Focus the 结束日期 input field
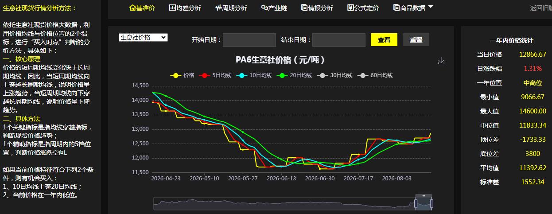The width and height of the screenshot is (552, 214). click(338, 40)
